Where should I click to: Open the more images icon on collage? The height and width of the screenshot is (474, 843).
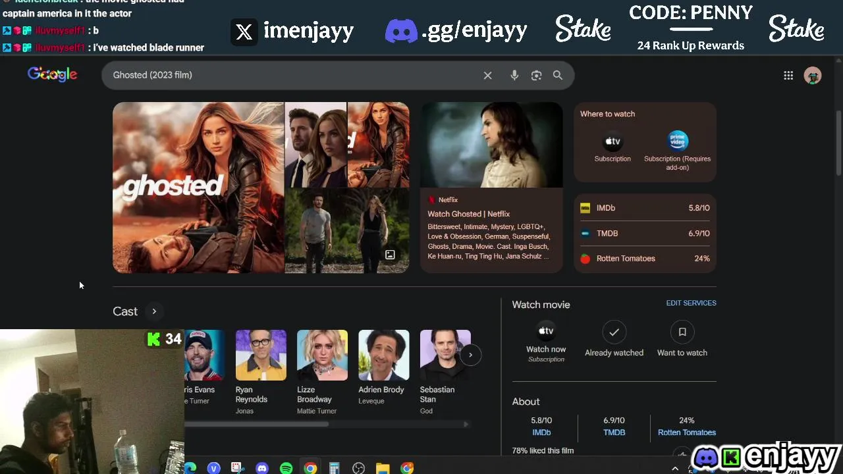[x=390, y=254]
